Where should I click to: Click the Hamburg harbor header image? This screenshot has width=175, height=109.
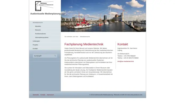tap(103, 16)
